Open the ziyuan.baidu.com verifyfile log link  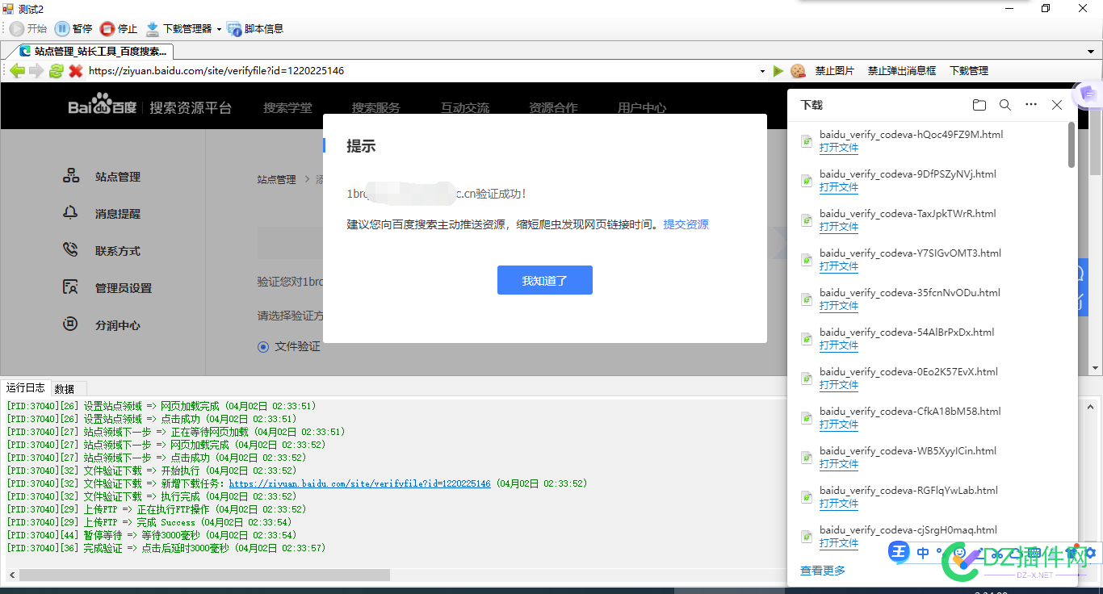point(360,483)
